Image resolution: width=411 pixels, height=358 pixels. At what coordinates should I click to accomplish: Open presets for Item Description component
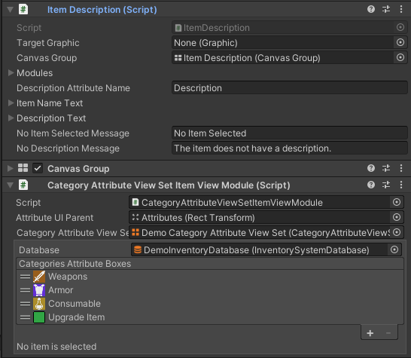386,10
